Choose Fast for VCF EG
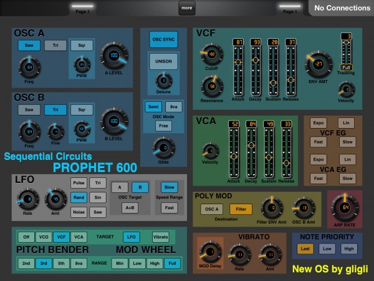 (319, 142)
